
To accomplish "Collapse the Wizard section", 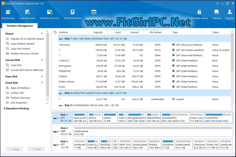I will [42, 34].
